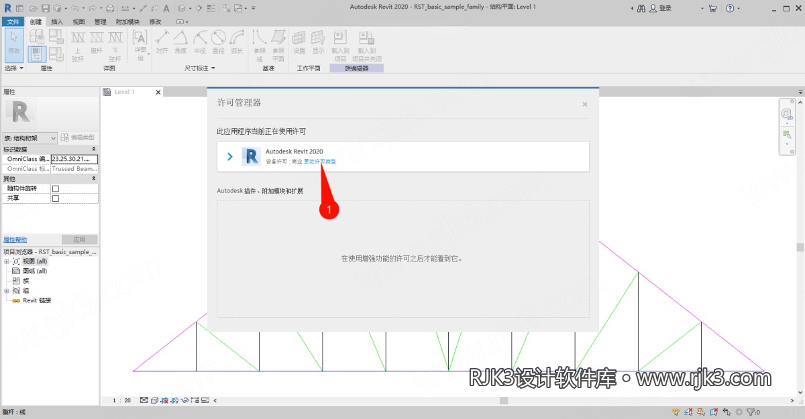Click the 更改许可类型 link
The image size is (805, 419).
coord(320,162)
